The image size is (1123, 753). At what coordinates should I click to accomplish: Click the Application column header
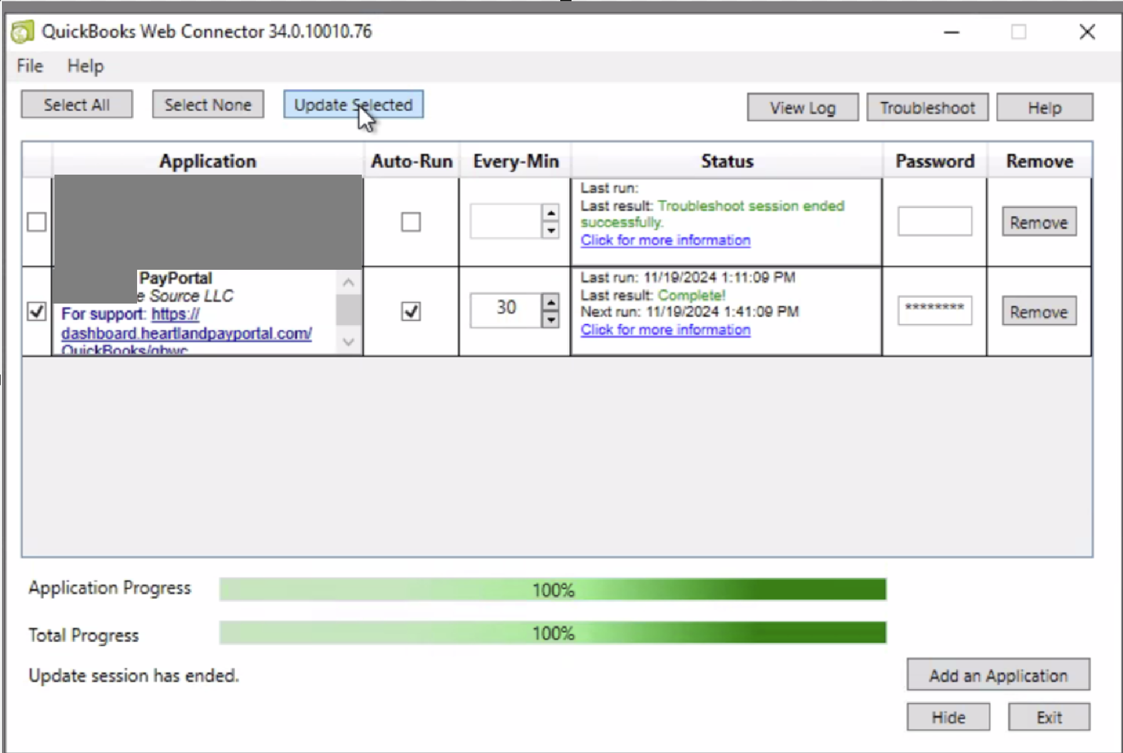pos(208,161)
